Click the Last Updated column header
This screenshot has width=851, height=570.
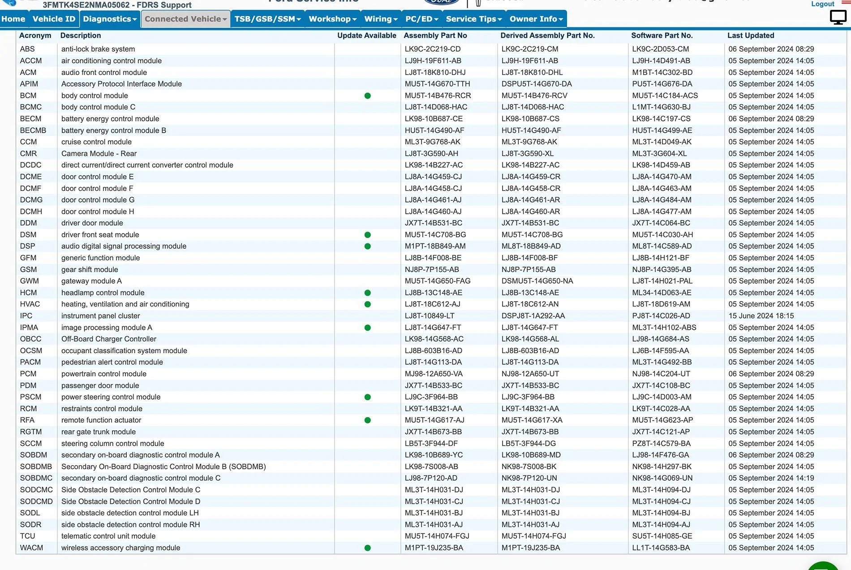pyautogui.click(x=751, y=35)
